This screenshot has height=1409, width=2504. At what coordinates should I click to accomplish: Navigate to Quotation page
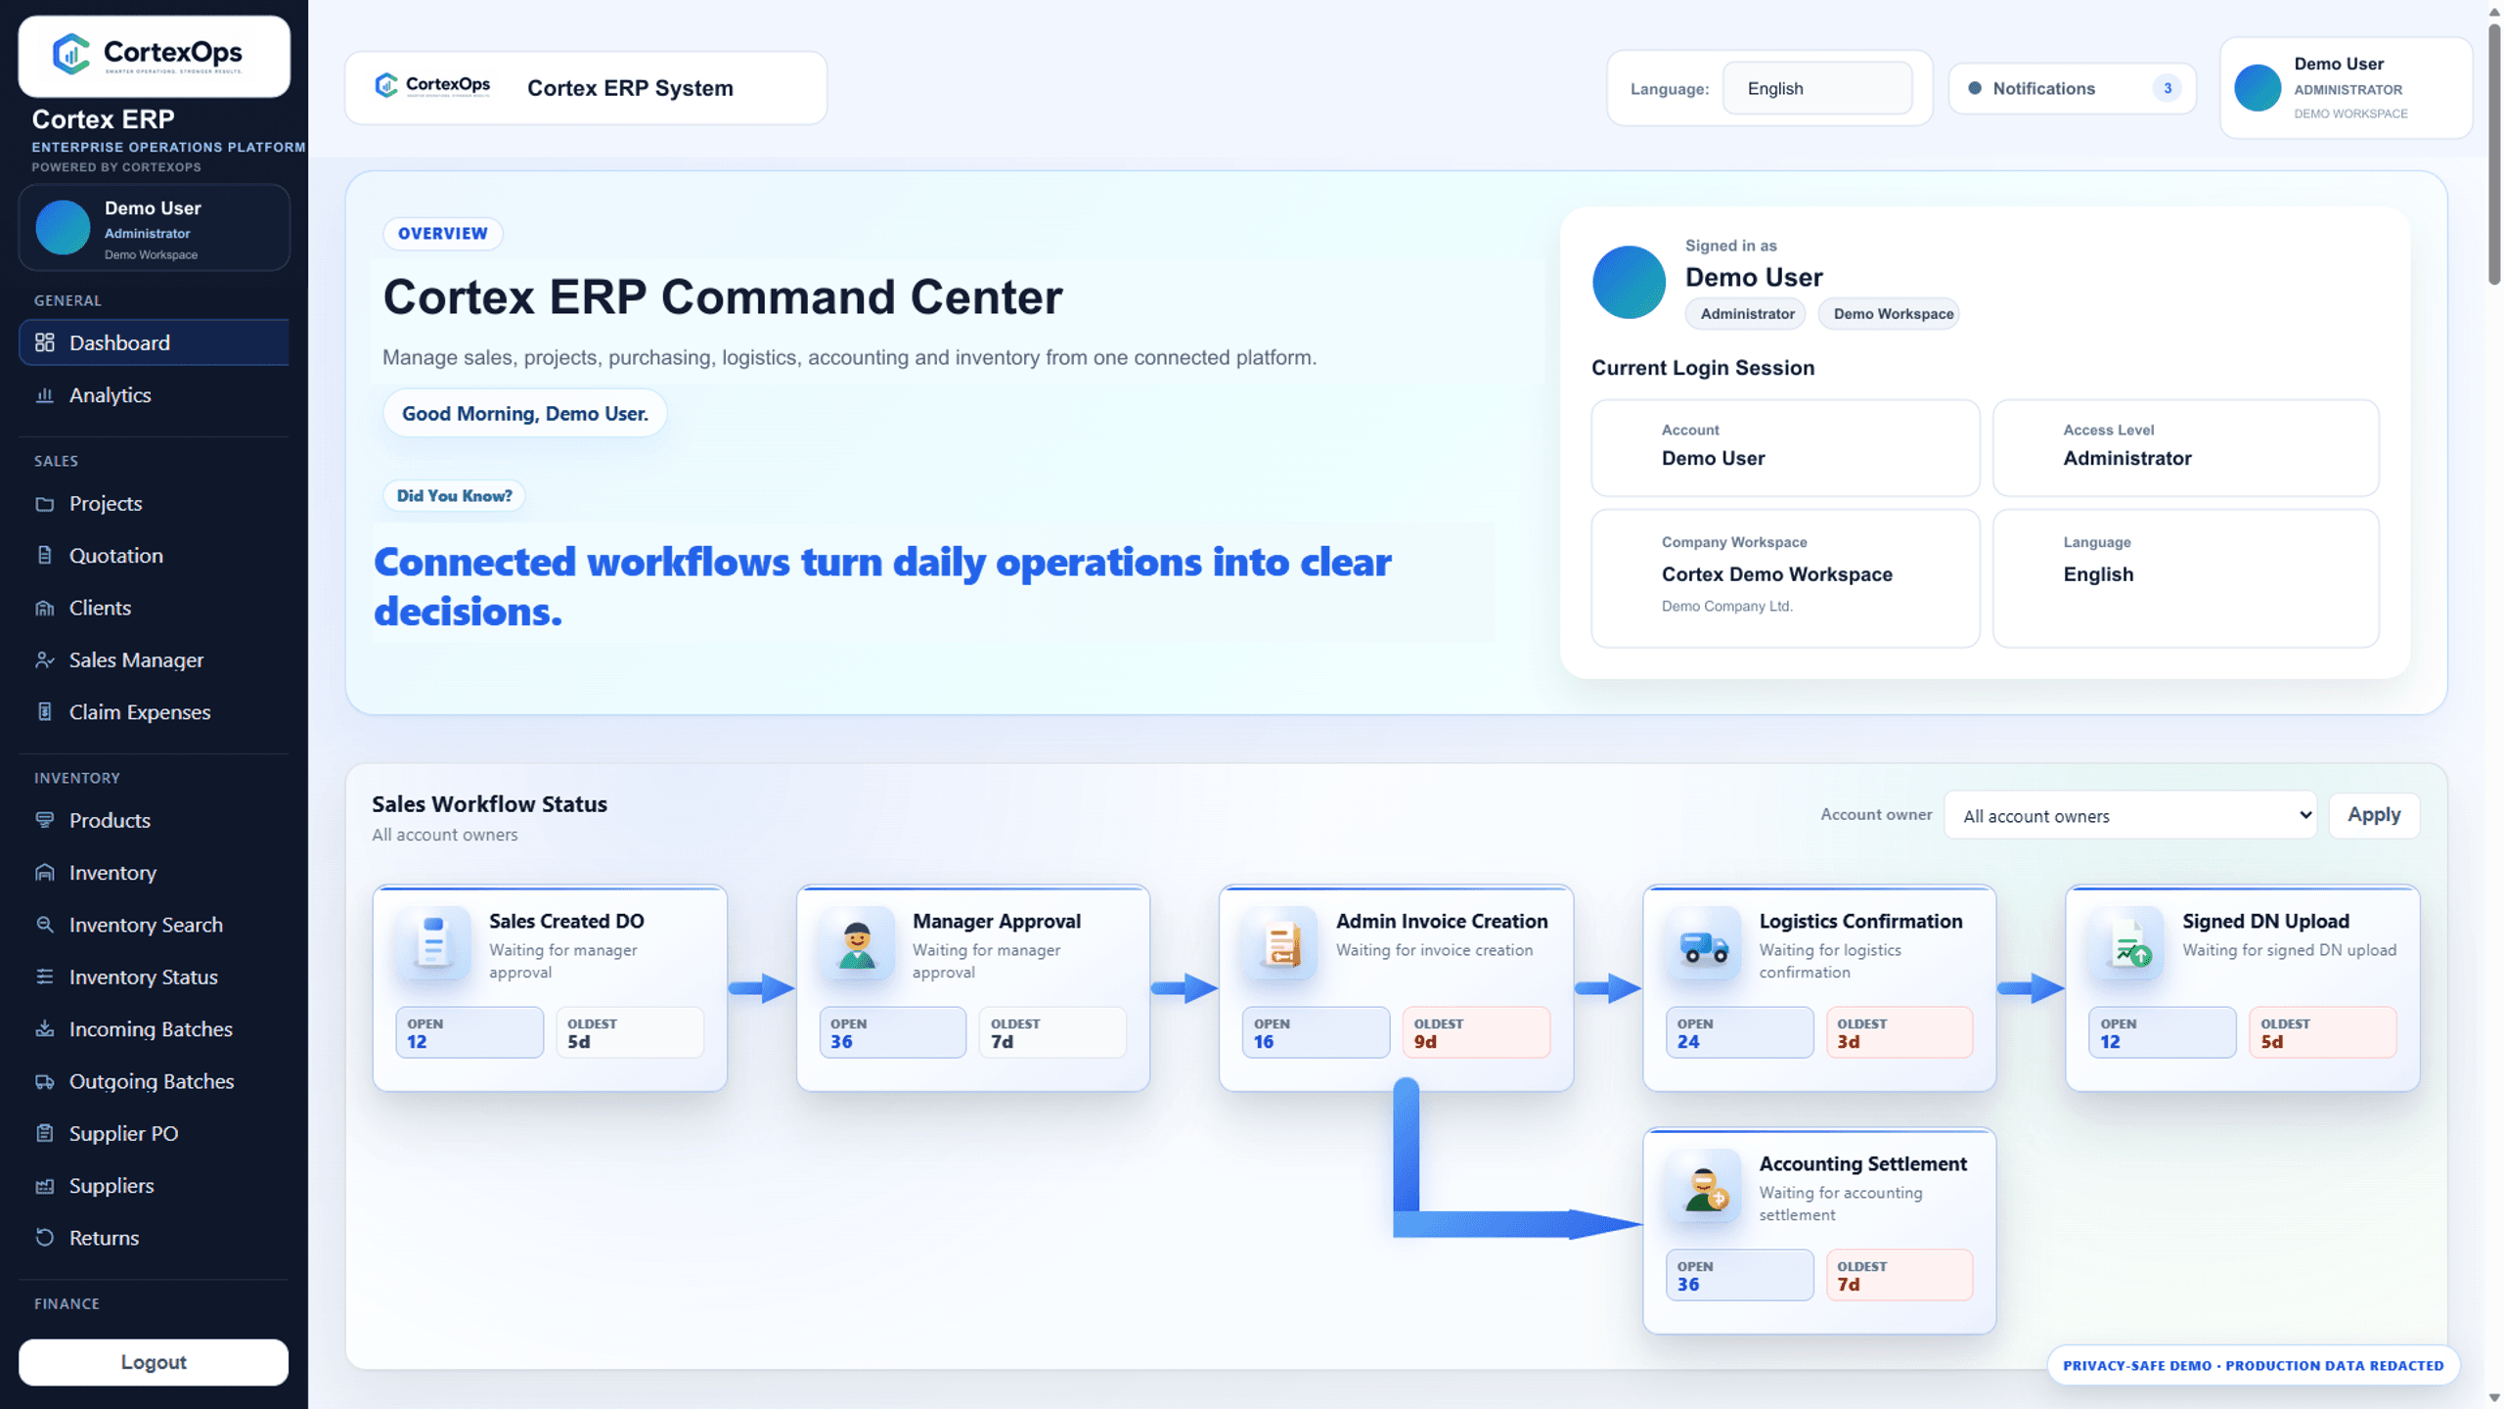(x=154, y=556)
